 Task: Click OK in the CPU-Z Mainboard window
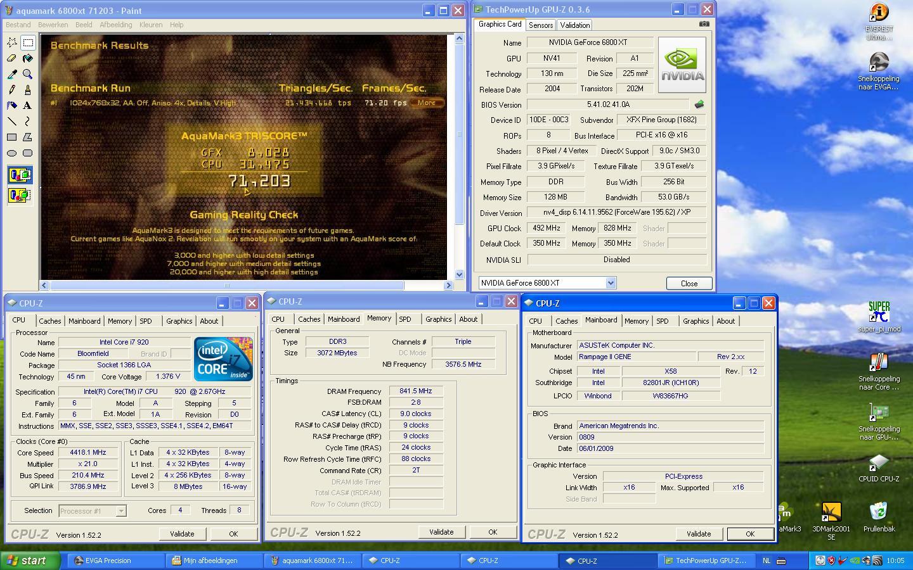click(x=750, y=534)
